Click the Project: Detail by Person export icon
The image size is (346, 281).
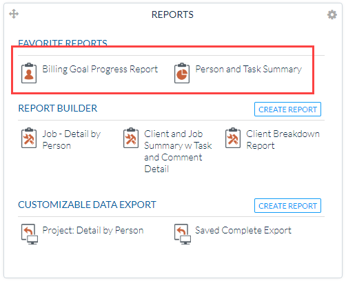point(30,234)
